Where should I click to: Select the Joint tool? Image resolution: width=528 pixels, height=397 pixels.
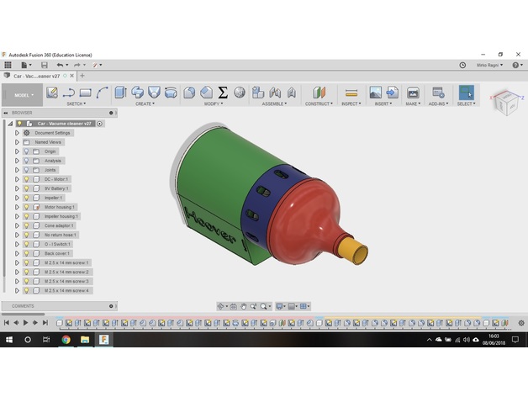275,93
